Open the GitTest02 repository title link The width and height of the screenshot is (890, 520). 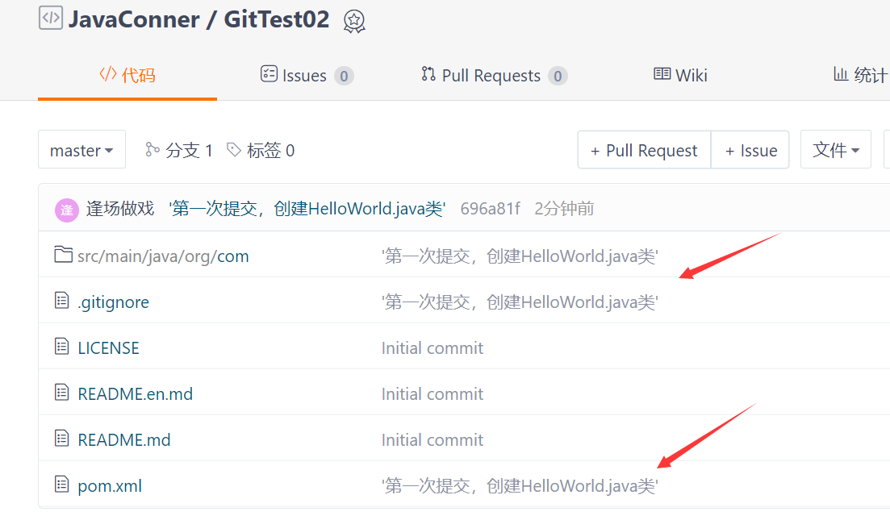pos(277,19)
